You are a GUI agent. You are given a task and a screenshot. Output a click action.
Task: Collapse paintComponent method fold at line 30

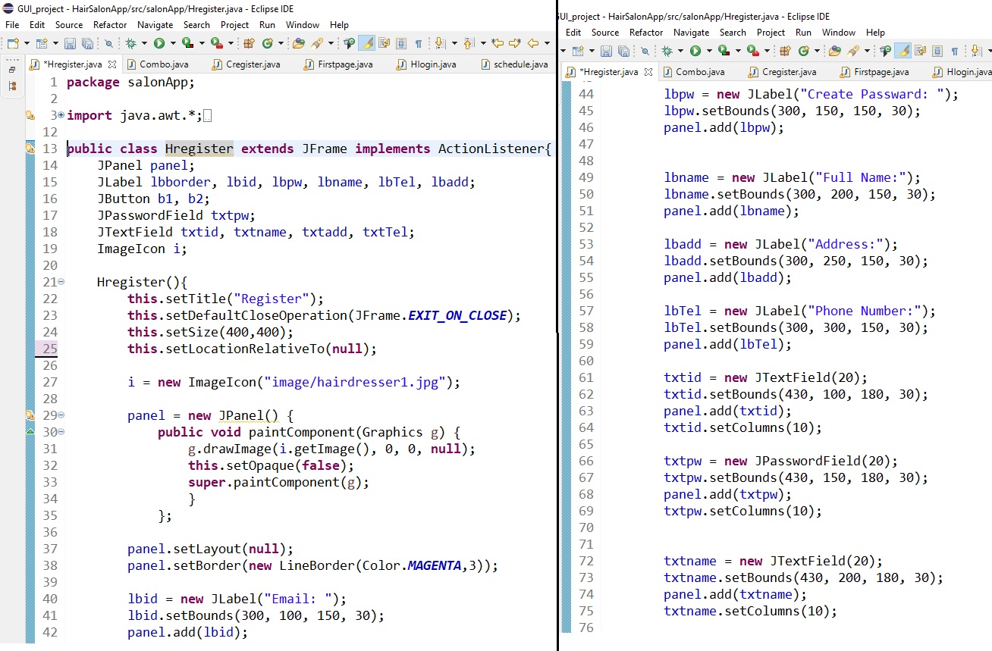click(61, 432)
